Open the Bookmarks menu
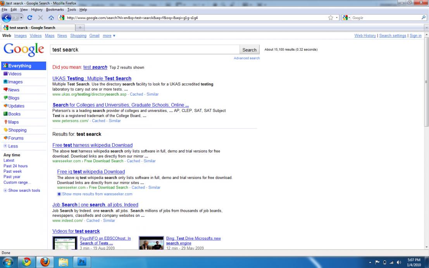This screenshot has width=429, height=268. pyautogui.click(x=55, y=10)
